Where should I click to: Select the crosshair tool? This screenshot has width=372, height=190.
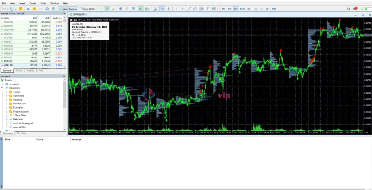[169, 9]
